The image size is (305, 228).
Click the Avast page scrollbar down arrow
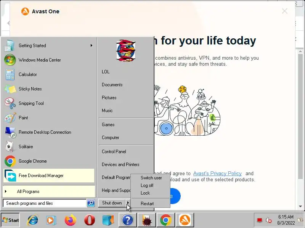point(300,206)
